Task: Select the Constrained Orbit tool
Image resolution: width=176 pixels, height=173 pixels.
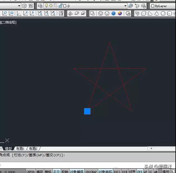Action: point(70,13)
